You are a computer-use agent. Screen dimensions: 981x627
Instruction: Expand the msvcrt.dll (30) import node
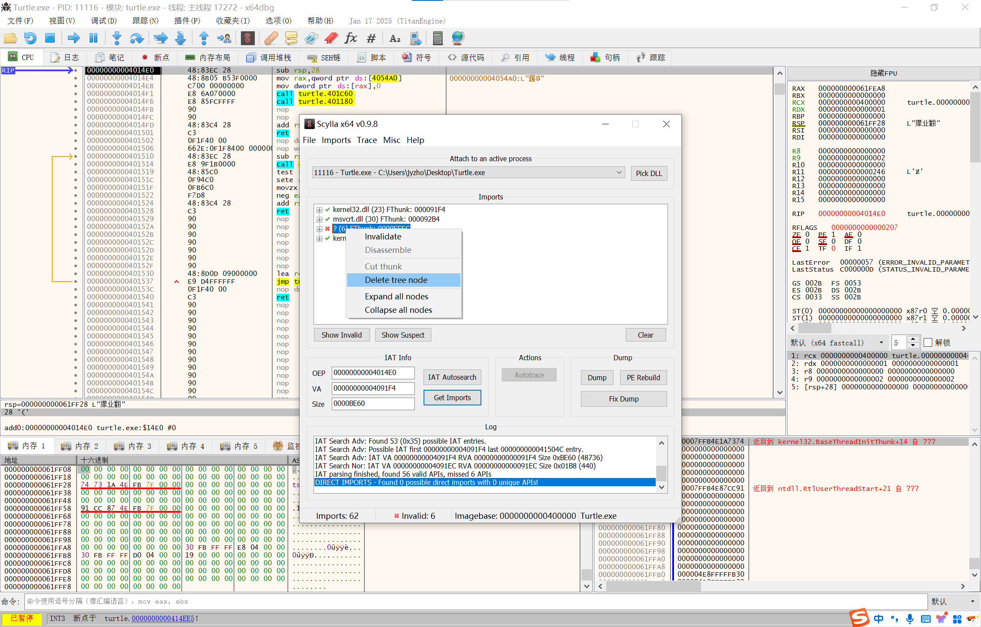click(320, 219)
